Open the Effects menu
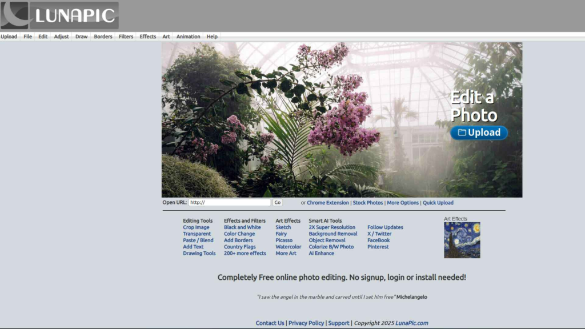The width and height of the screenshot is (585, 329). (147, 37)
